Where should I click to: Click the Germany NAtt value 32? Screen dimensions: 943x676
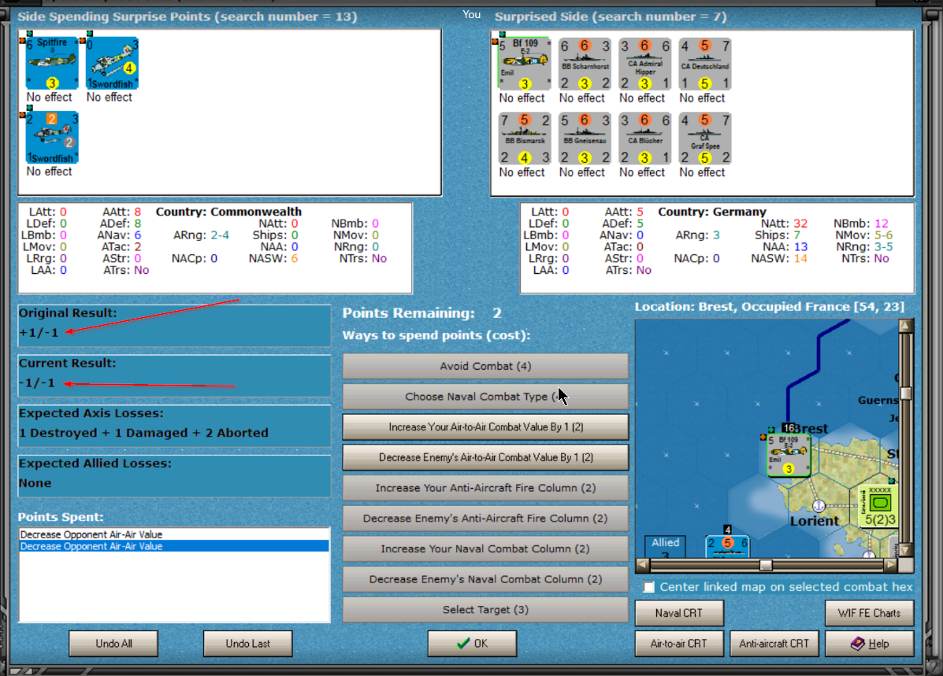[800, 223]
